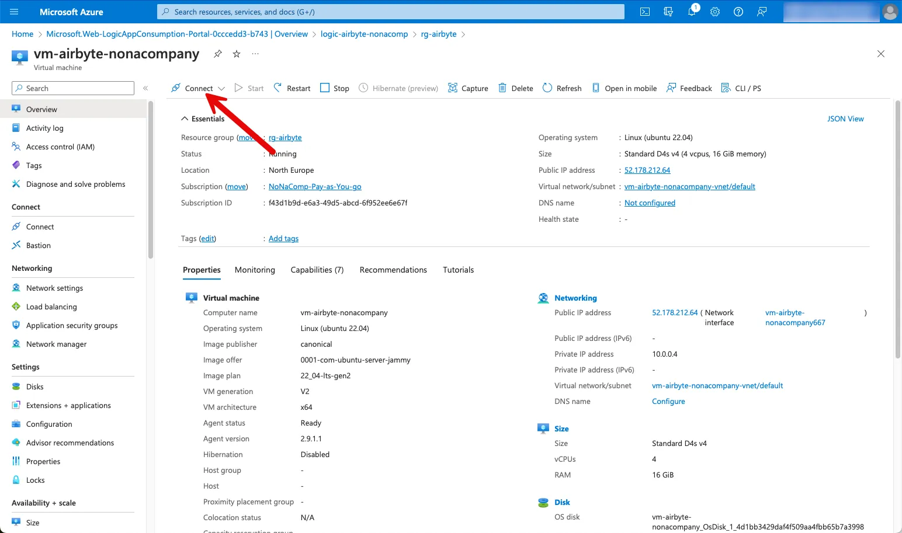Stop the virtual machine
Viewport: 902px width, 533px height.
tap(335, 88)
